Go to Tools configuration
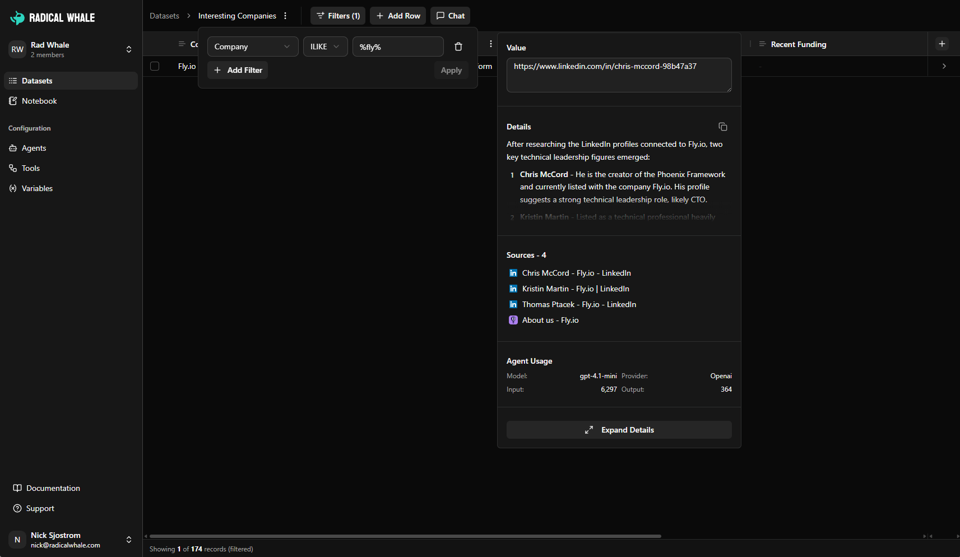Screen dimensions: 960x557 [x=71, y=168]
